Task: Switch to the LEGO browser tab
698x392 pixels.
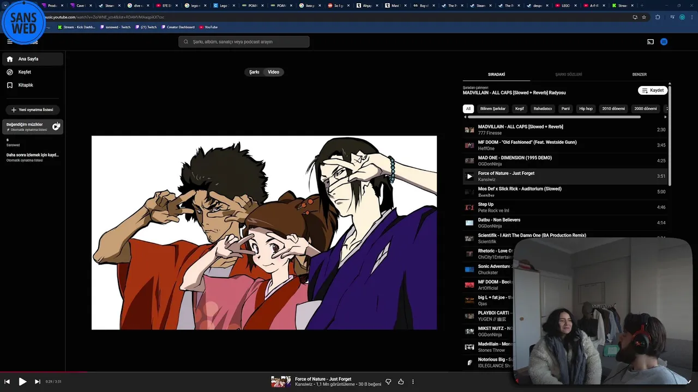Action: [x=565, y=5]
